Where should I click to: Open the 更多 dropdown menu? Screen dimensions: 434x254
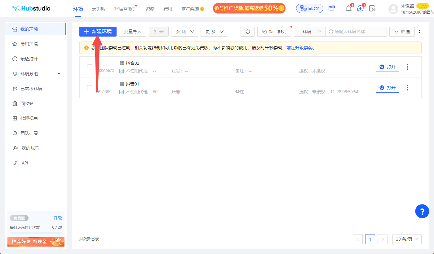point(214,32)
